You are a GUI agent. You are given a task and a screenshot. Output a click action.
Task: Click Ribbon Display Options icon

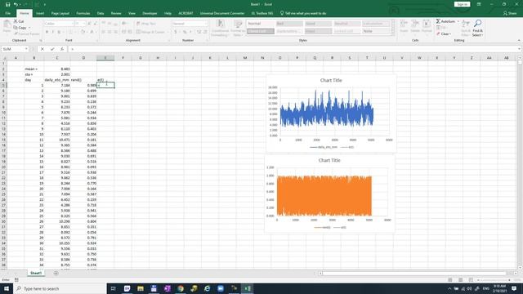pos(479,4)
